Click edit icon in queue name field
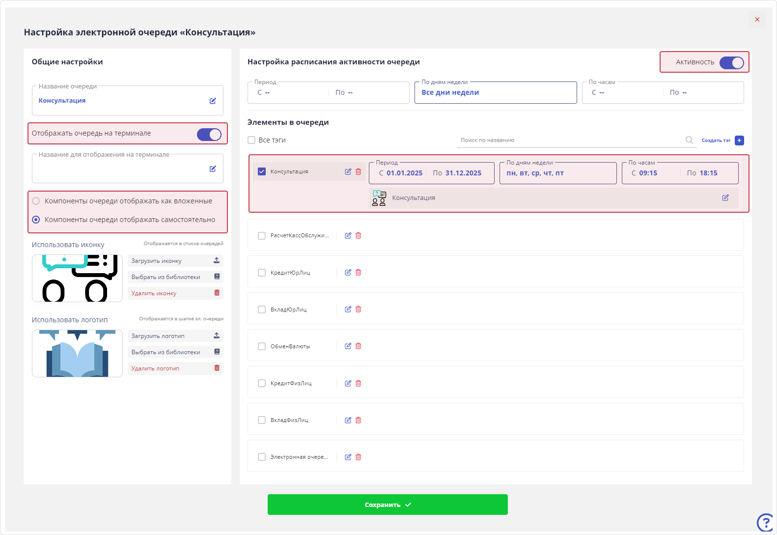This screenshot has height=535, width=777. tap(213, 101)
